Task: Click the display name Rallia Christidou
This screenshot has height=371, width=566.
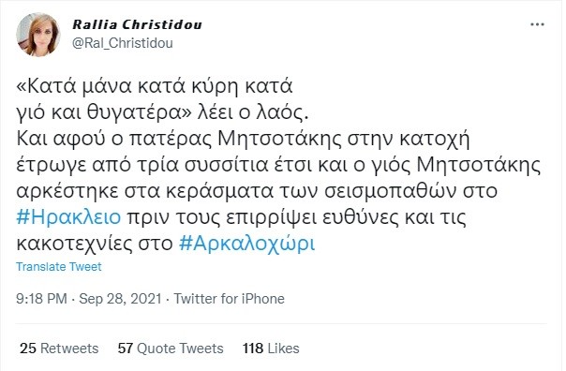Action: point(137,24)
